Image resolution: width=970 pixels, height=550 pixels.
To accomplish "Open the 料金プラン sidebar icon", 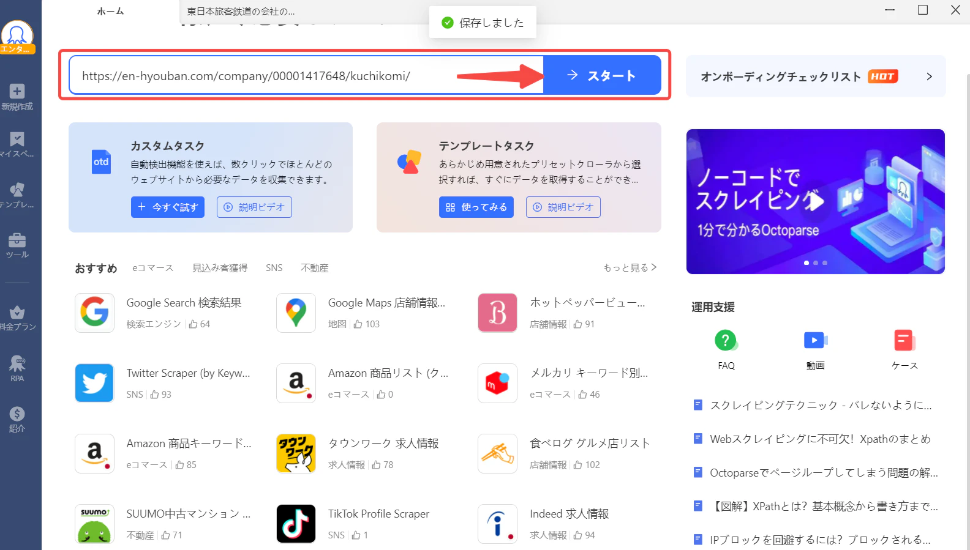I will point(17,312).
